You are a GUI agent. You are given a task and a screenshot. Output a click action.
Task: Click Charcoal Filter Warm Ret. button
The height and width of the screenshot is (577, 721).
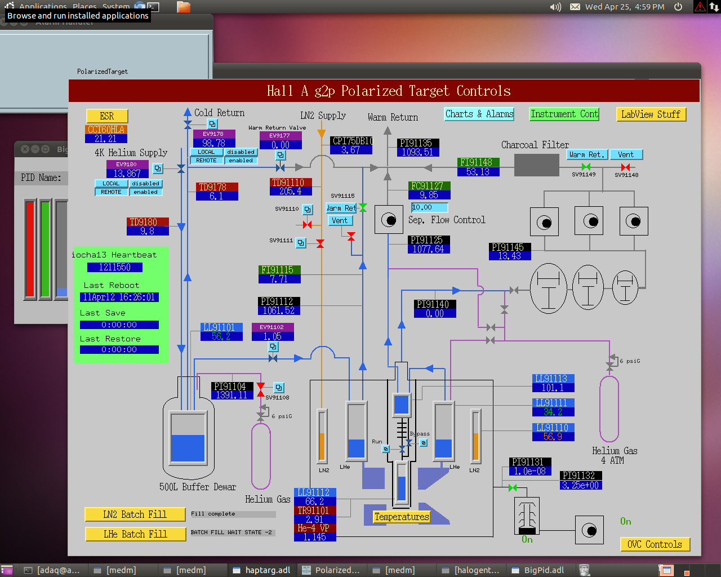click(587, 154)
